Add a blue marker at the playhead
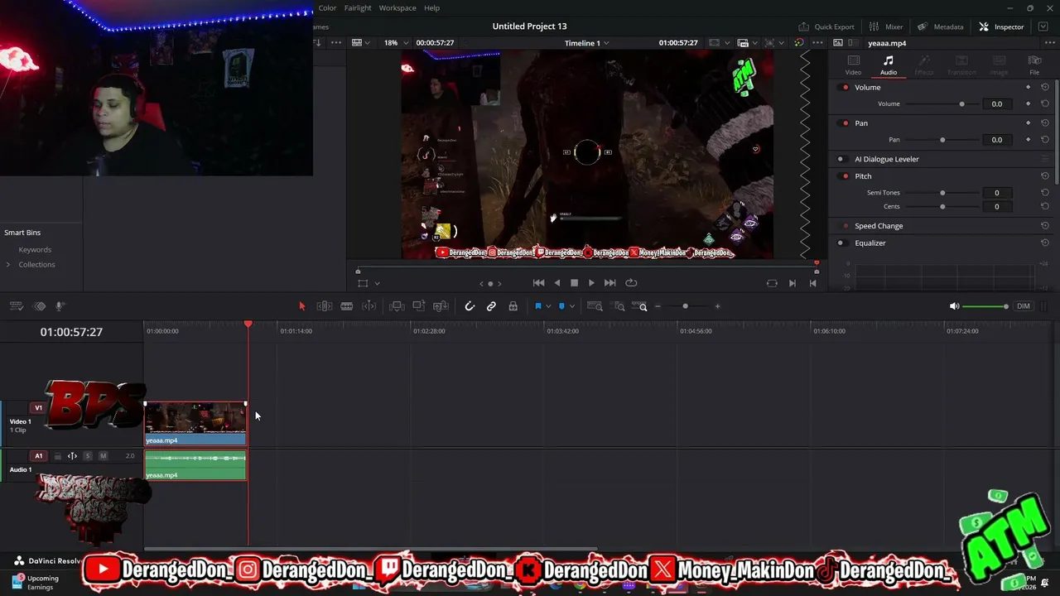This screenshot has height=596, width=1060. click(561, 306)
